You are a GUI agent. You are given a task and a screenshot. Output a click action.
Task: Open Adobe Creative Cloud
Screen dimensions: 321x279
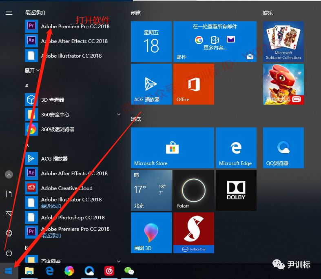(73, 188)
